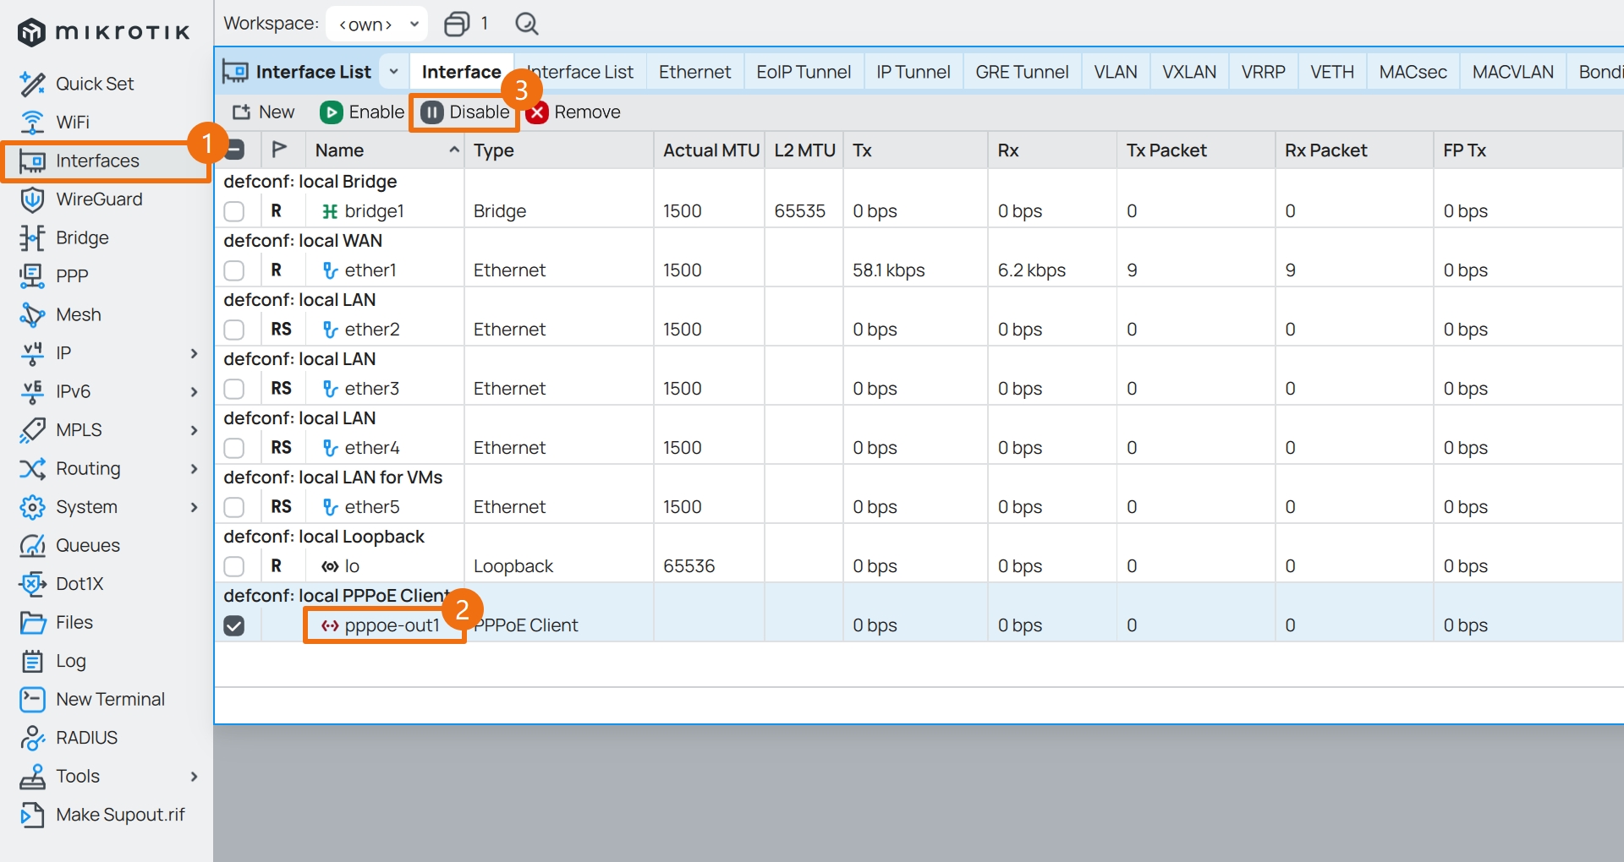Click the flag column header icon
Viewport: 1624px width, 862px height.
click(x=279, y=150)
